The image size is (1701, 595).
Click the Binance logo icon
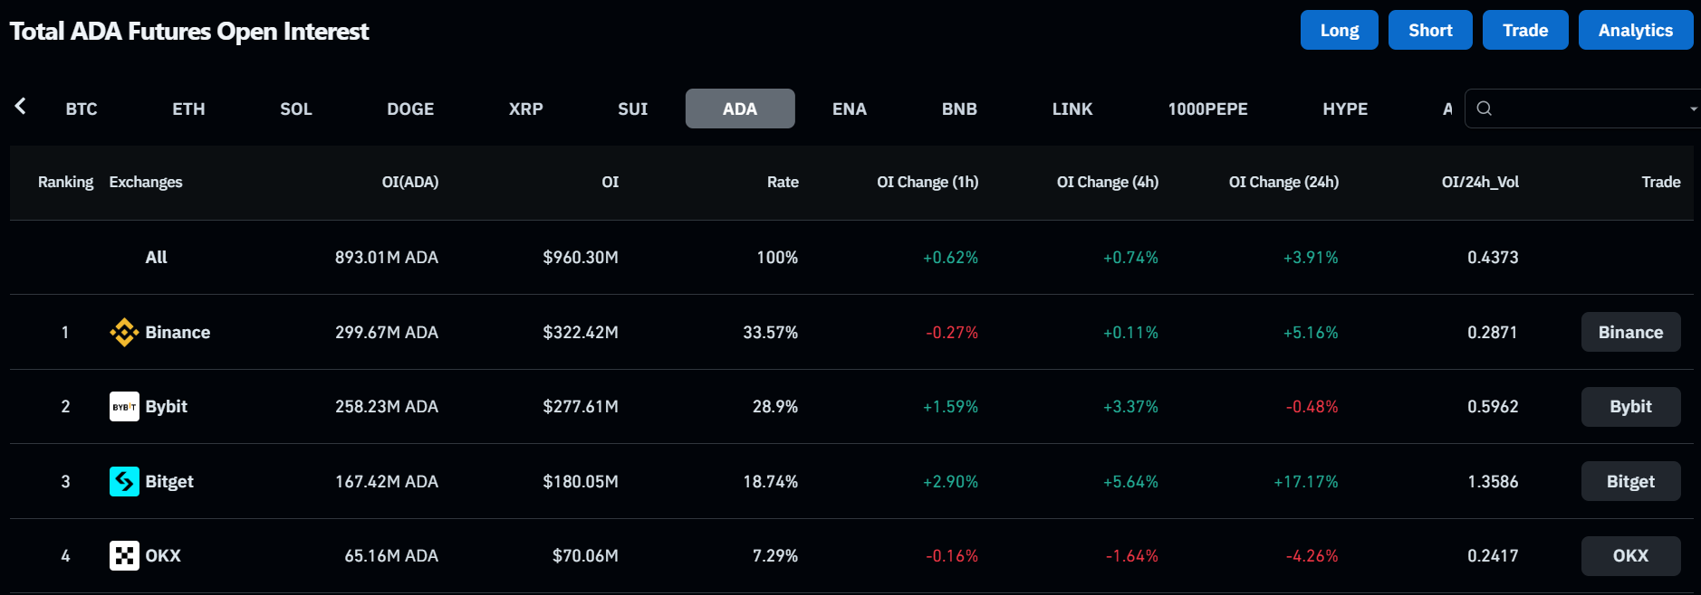pos(124,333)
